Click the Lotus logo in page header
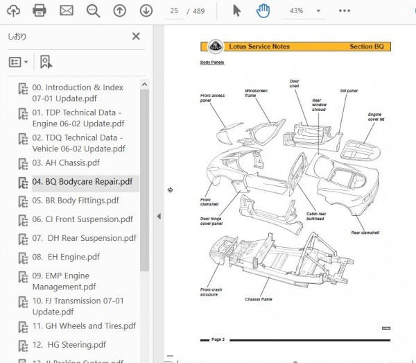Viewport: 416px width, 363px height. point(215,47)
